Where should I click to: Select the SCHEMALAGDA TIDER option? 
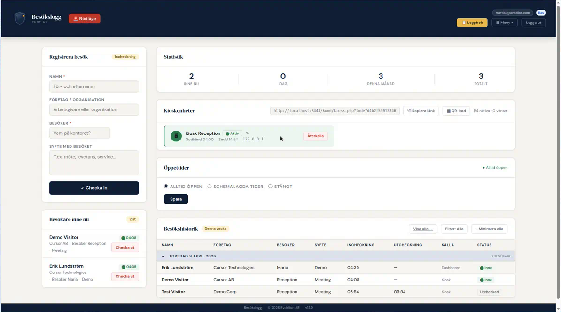click(x=209, y=186)
